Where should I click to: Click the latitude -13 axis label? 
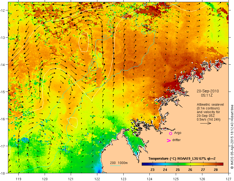[x=3, y=37]
